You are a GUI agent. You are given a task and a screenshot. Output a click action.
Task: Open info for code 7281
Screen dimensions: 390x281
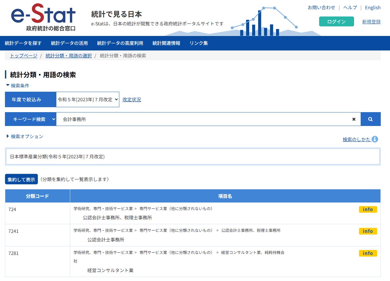pyautogui.click(x=368, y=253)
